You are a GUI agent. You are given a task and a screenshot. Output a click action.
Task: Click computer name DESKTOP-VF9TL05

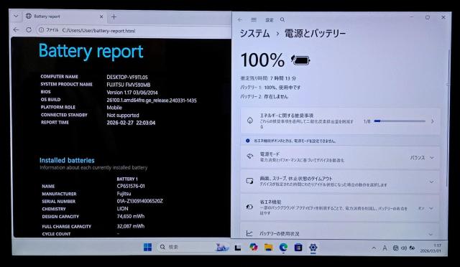(x=127, y=77)
